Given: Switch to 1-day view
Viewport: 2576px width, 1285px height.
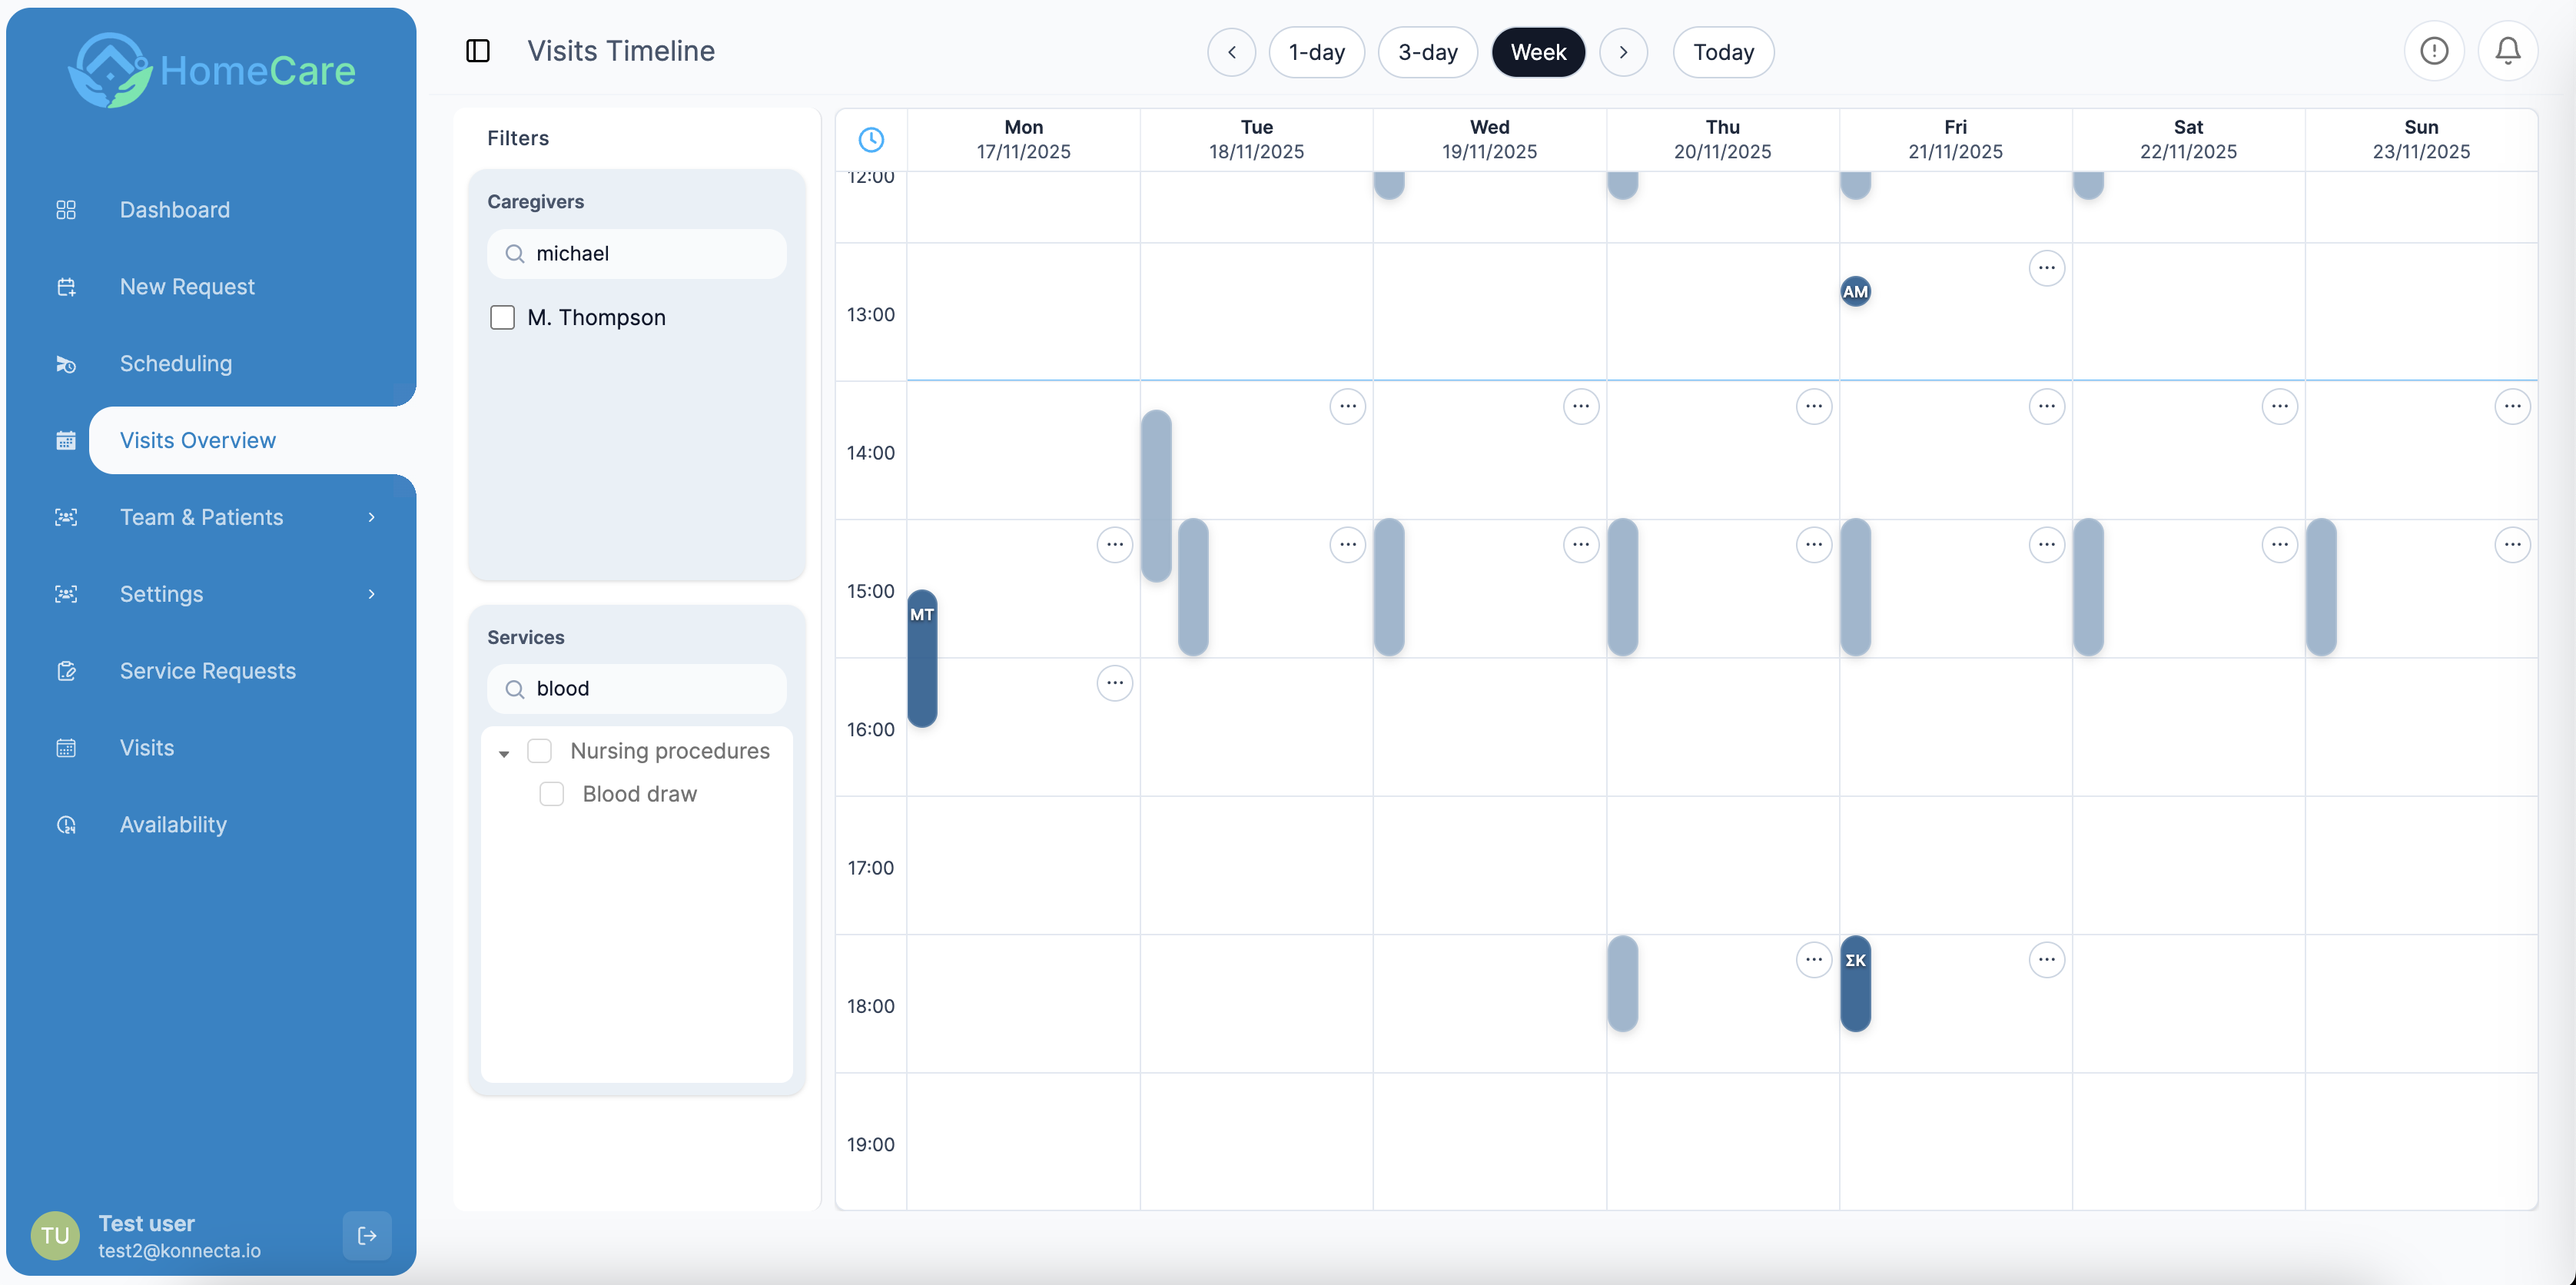Looking at the screenshot, I should [x=1316, y=52].
